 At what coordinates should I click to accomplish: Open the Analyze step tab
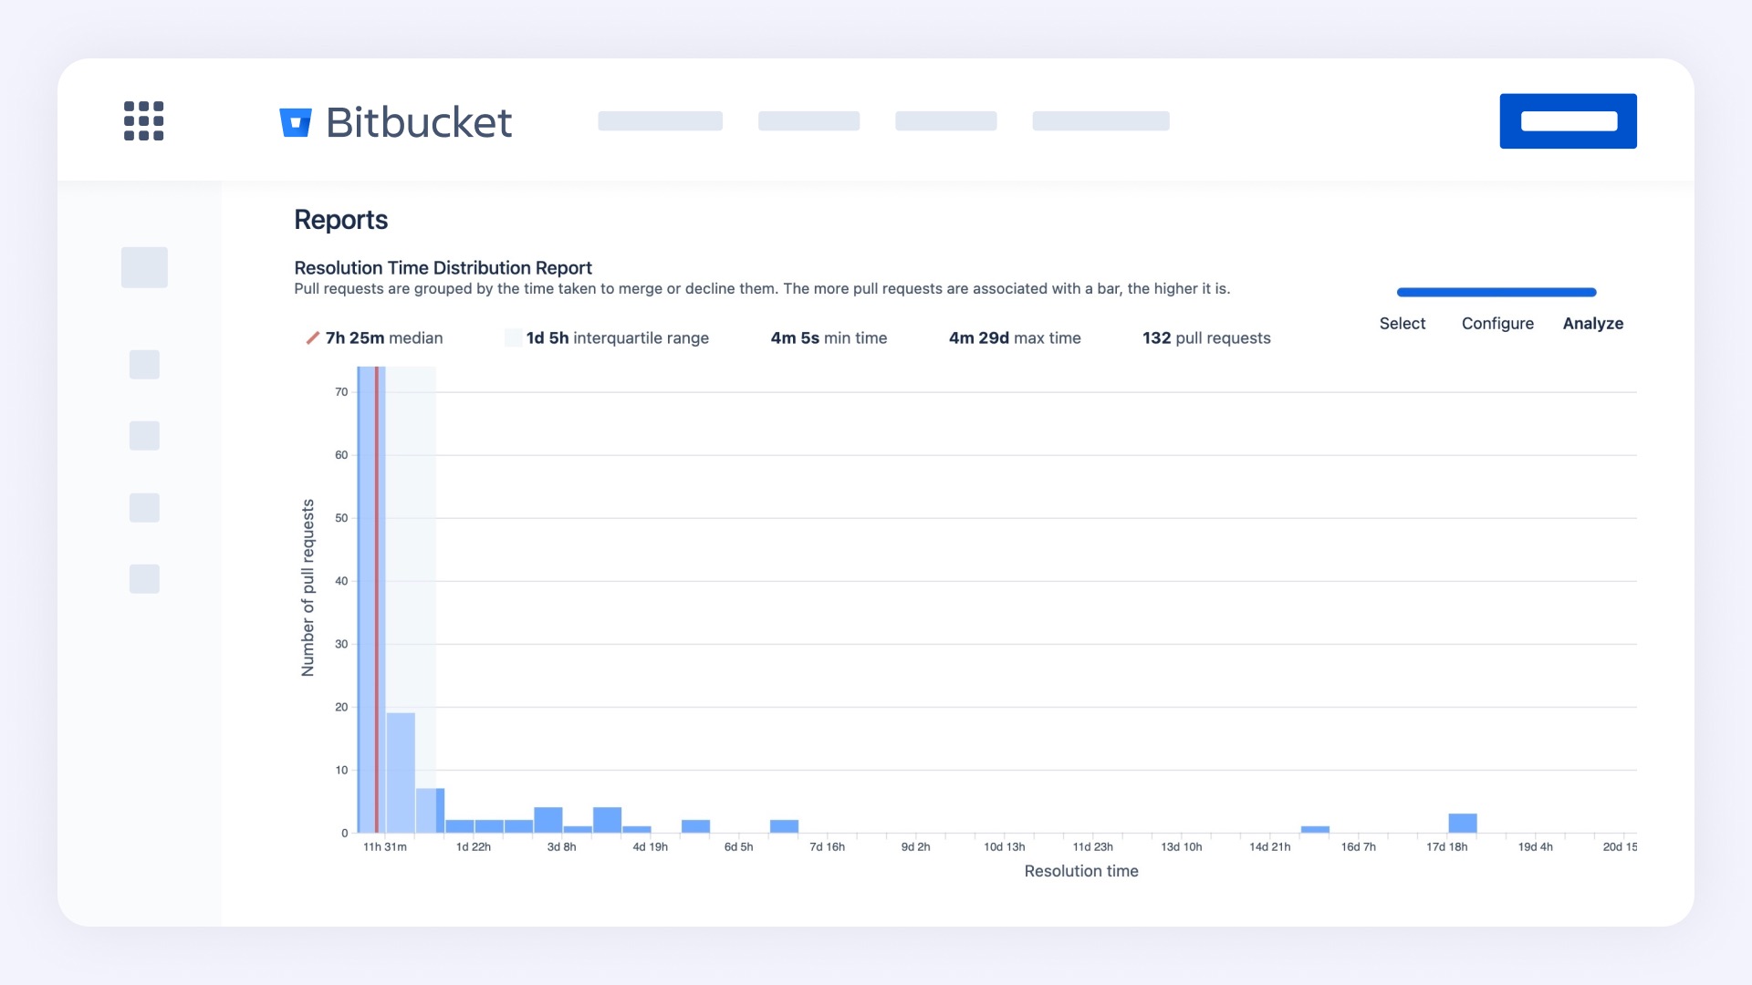1592,324
